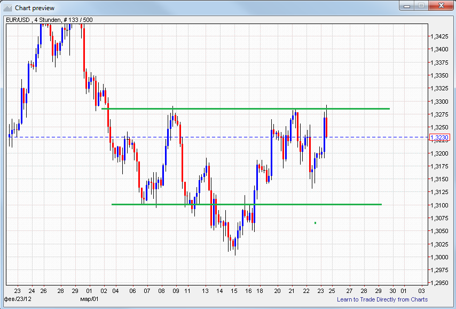Viewport: 456px width, 309px height.
Task: Click the 1,3100 price axis label
Action: click(x=439, y=205)
